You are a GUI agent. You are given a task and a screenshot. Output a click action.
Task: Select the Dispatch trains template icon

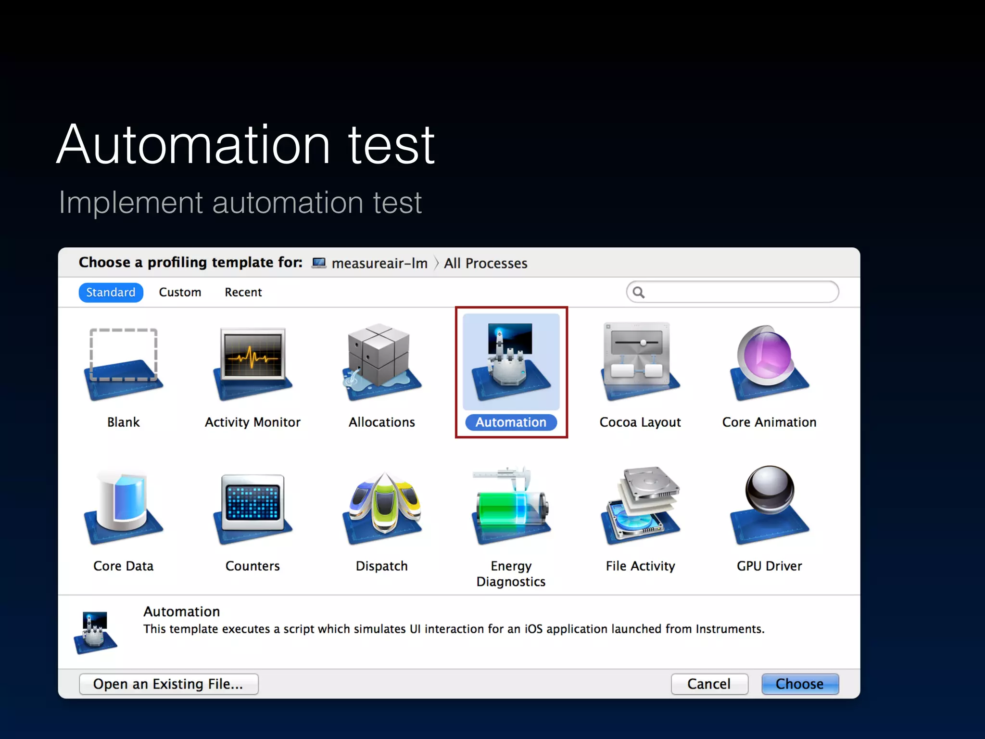point(382,508)
